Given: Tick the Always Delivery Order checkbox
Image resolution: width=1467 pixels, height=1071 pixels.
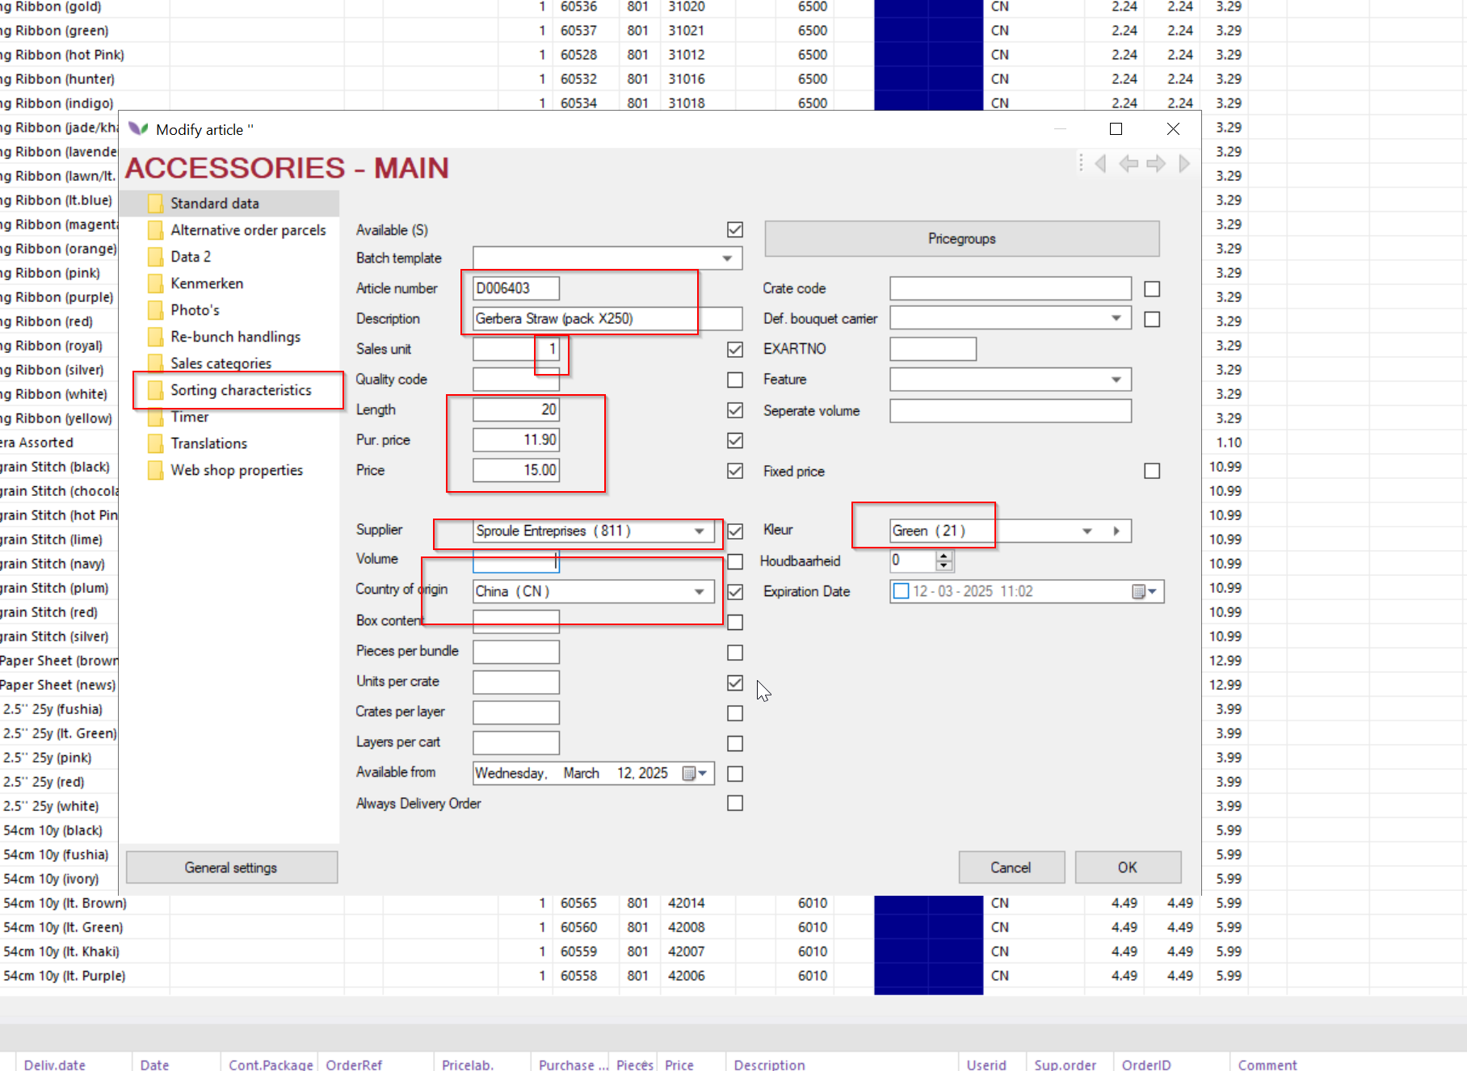Looking at the screenshot, I should pos(735,804).
